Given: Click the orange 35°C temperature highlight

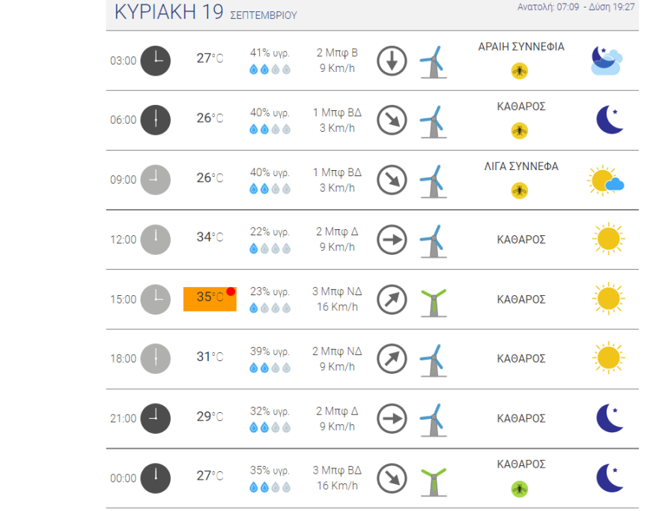Looking at the screenshot, I should pos(210,298).
